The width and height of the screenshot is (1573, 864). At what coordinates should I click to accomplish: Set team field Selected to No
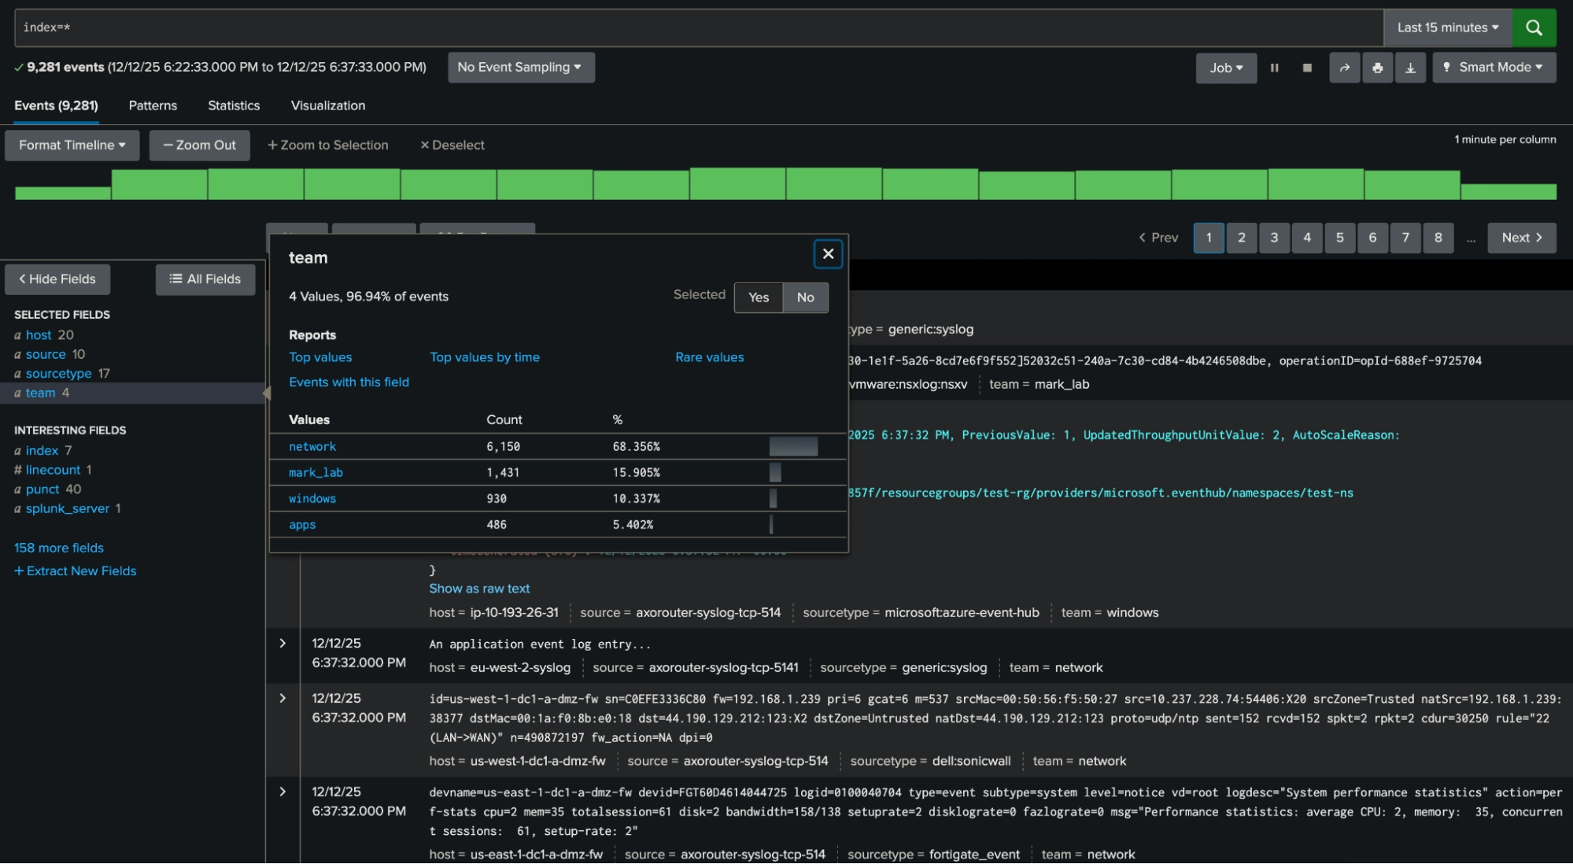pyautogui.click(x=805, y=297)
